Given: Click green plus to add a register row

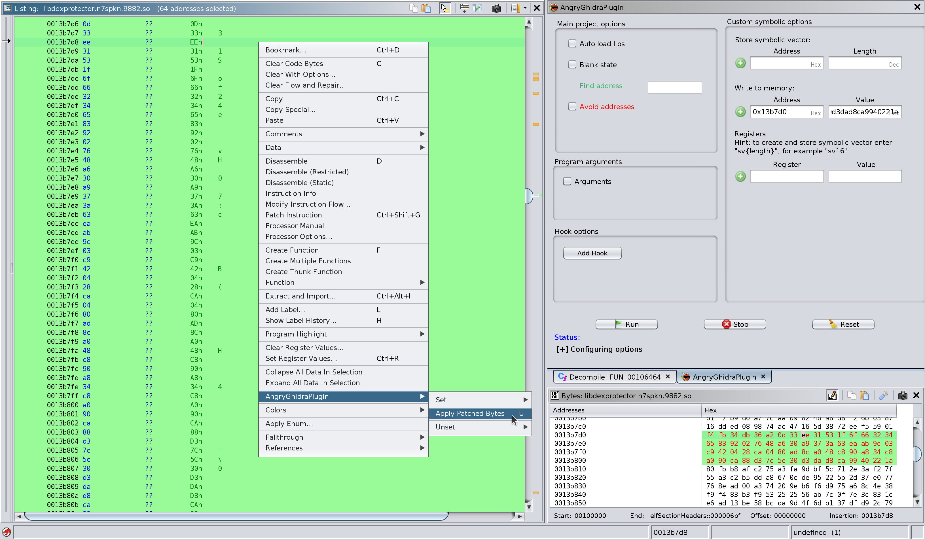Looking at the screenshot, I should click(740, 177).
